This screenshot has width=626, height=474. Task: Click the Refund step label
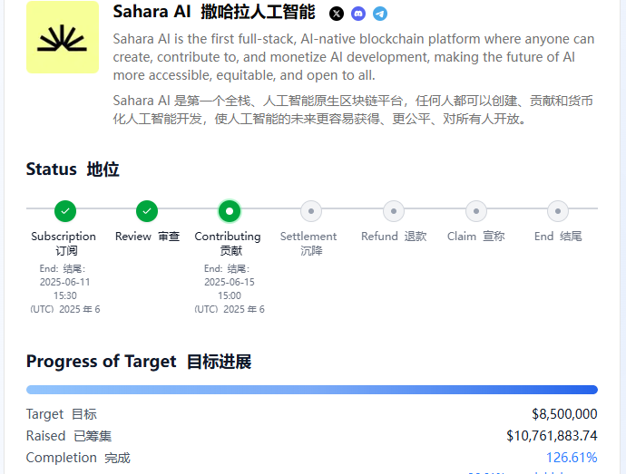pos(394,237)
